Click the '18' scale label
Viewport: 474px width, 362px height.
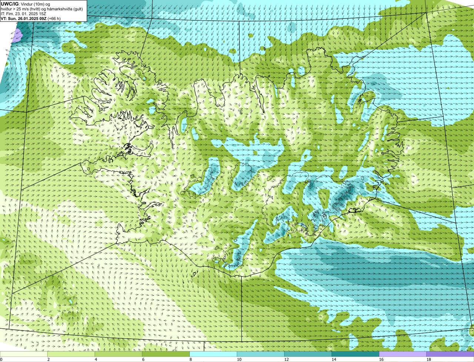click(x=429, y=359)
